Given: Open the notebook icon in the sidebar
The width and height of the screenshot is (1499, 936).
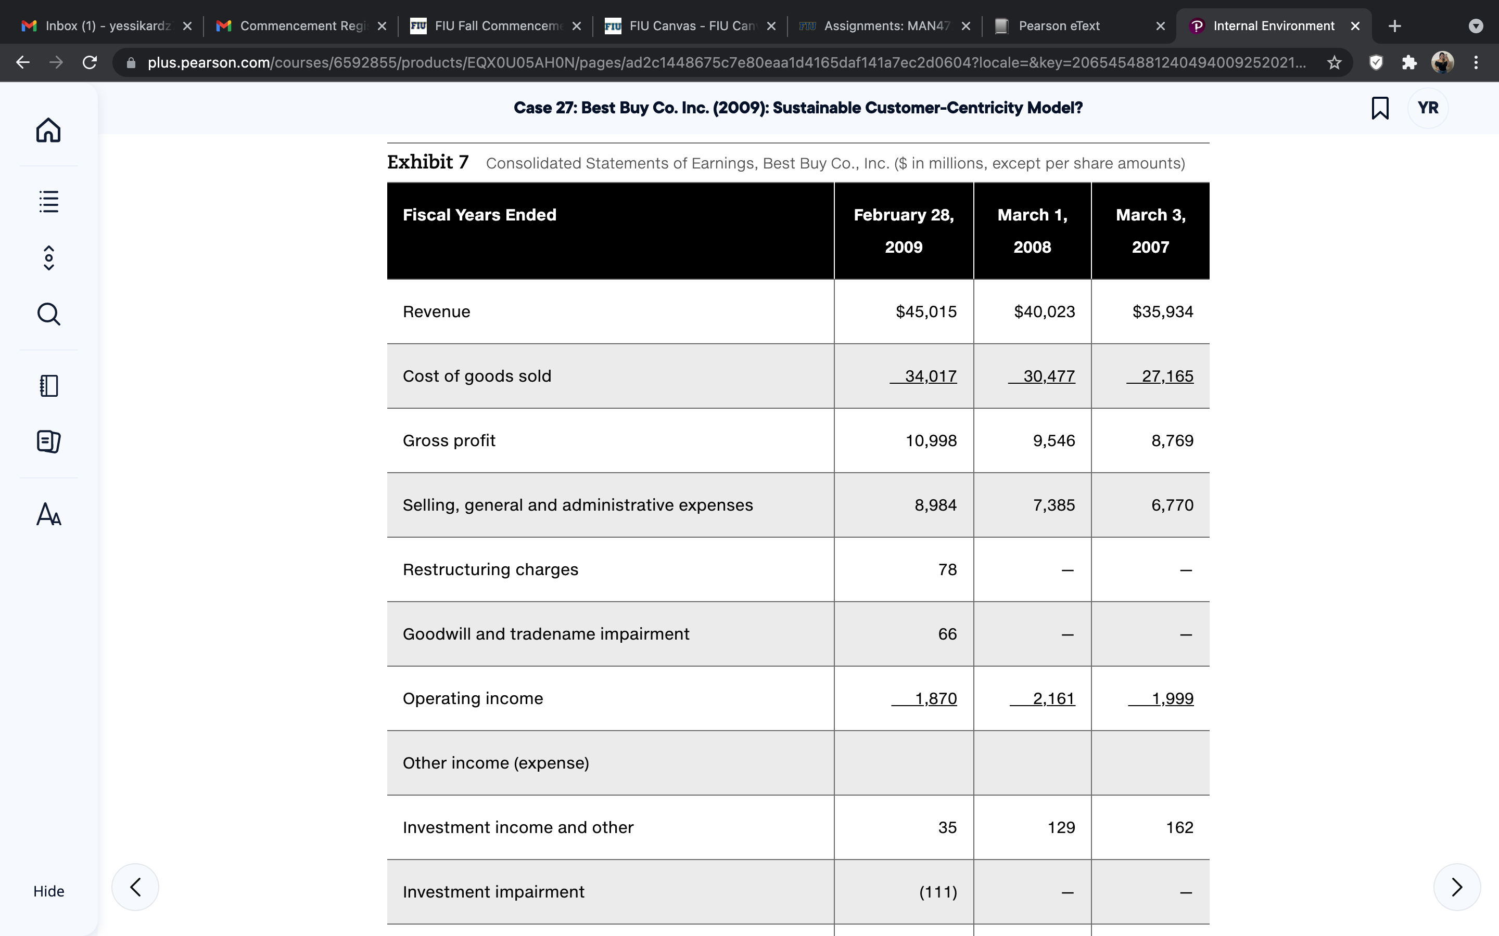Looking at the screenshot, I should pos(48,386).
